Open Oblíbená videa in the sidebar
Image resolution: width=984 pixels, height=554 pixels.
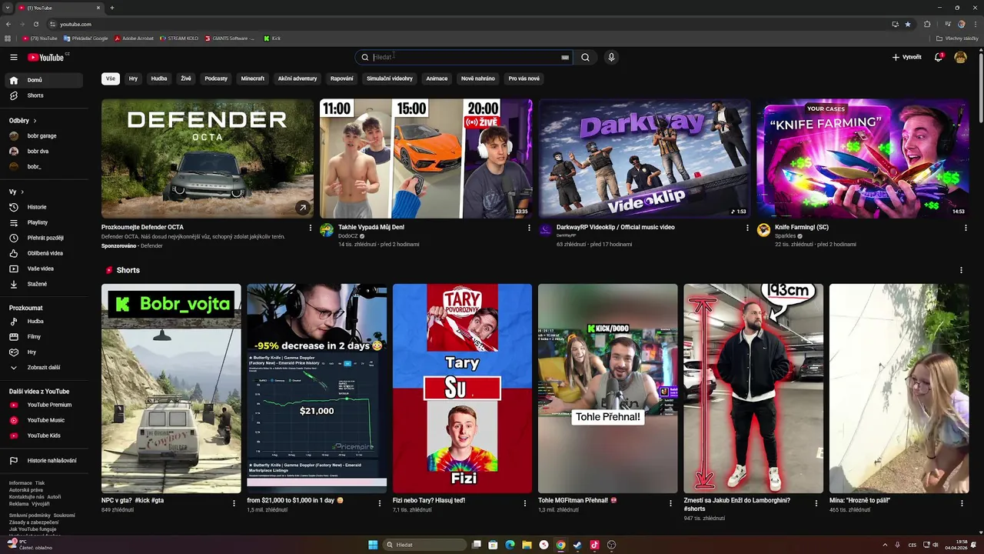coord(44,253)
